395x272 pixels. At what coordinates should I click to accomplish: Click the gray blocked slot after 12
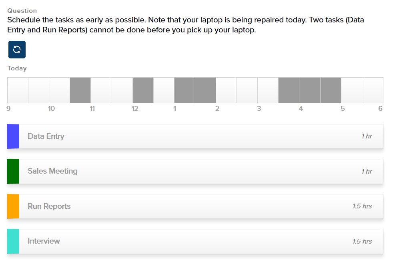(x=143, y=90)
